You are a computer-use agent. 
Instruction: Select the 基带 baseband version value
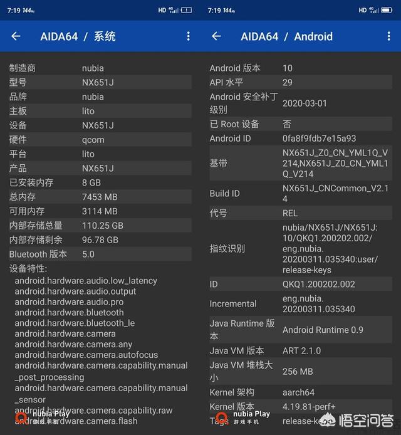335,164
